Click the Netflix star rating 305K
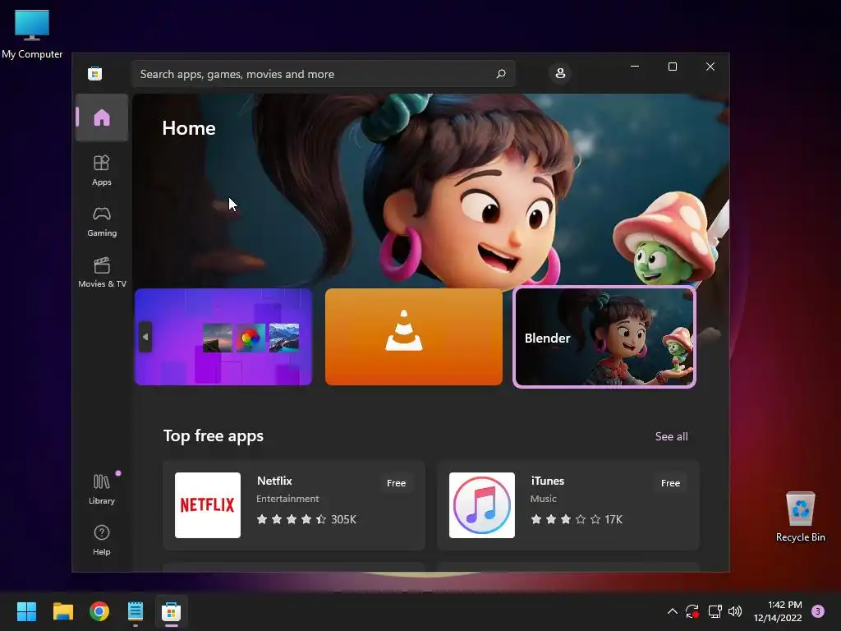This screenshot has height=631, width=841. click(306, 519)
